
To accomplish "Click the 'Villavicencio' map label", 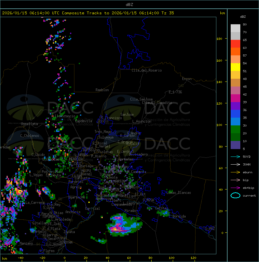I will tap(63, 116).
